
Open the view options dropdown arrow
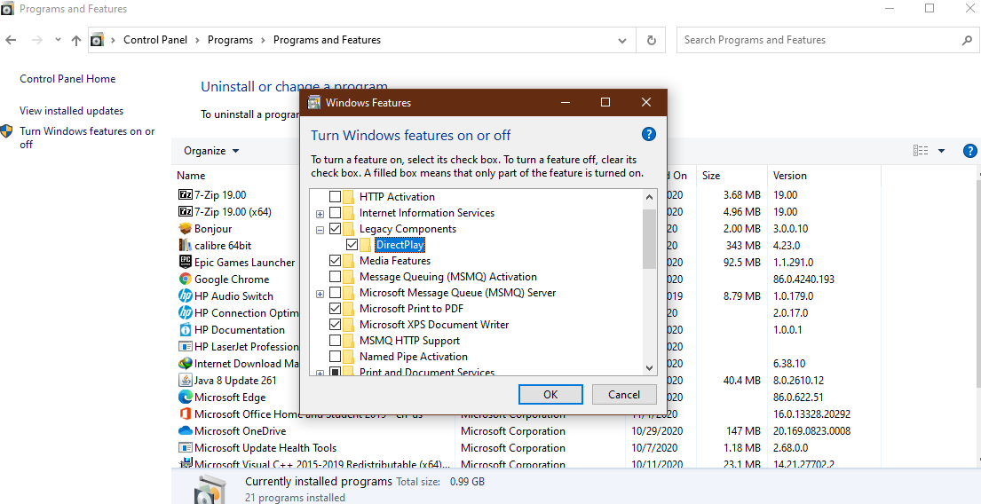[x=941, y=151]
